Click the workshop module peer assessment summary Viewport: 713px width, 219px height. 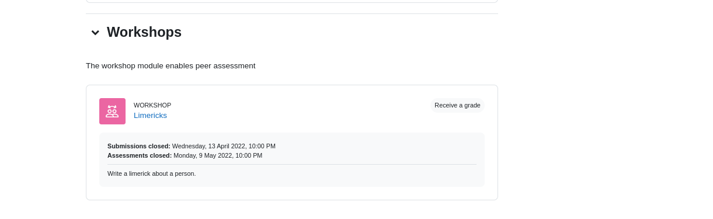click(171, 66)
